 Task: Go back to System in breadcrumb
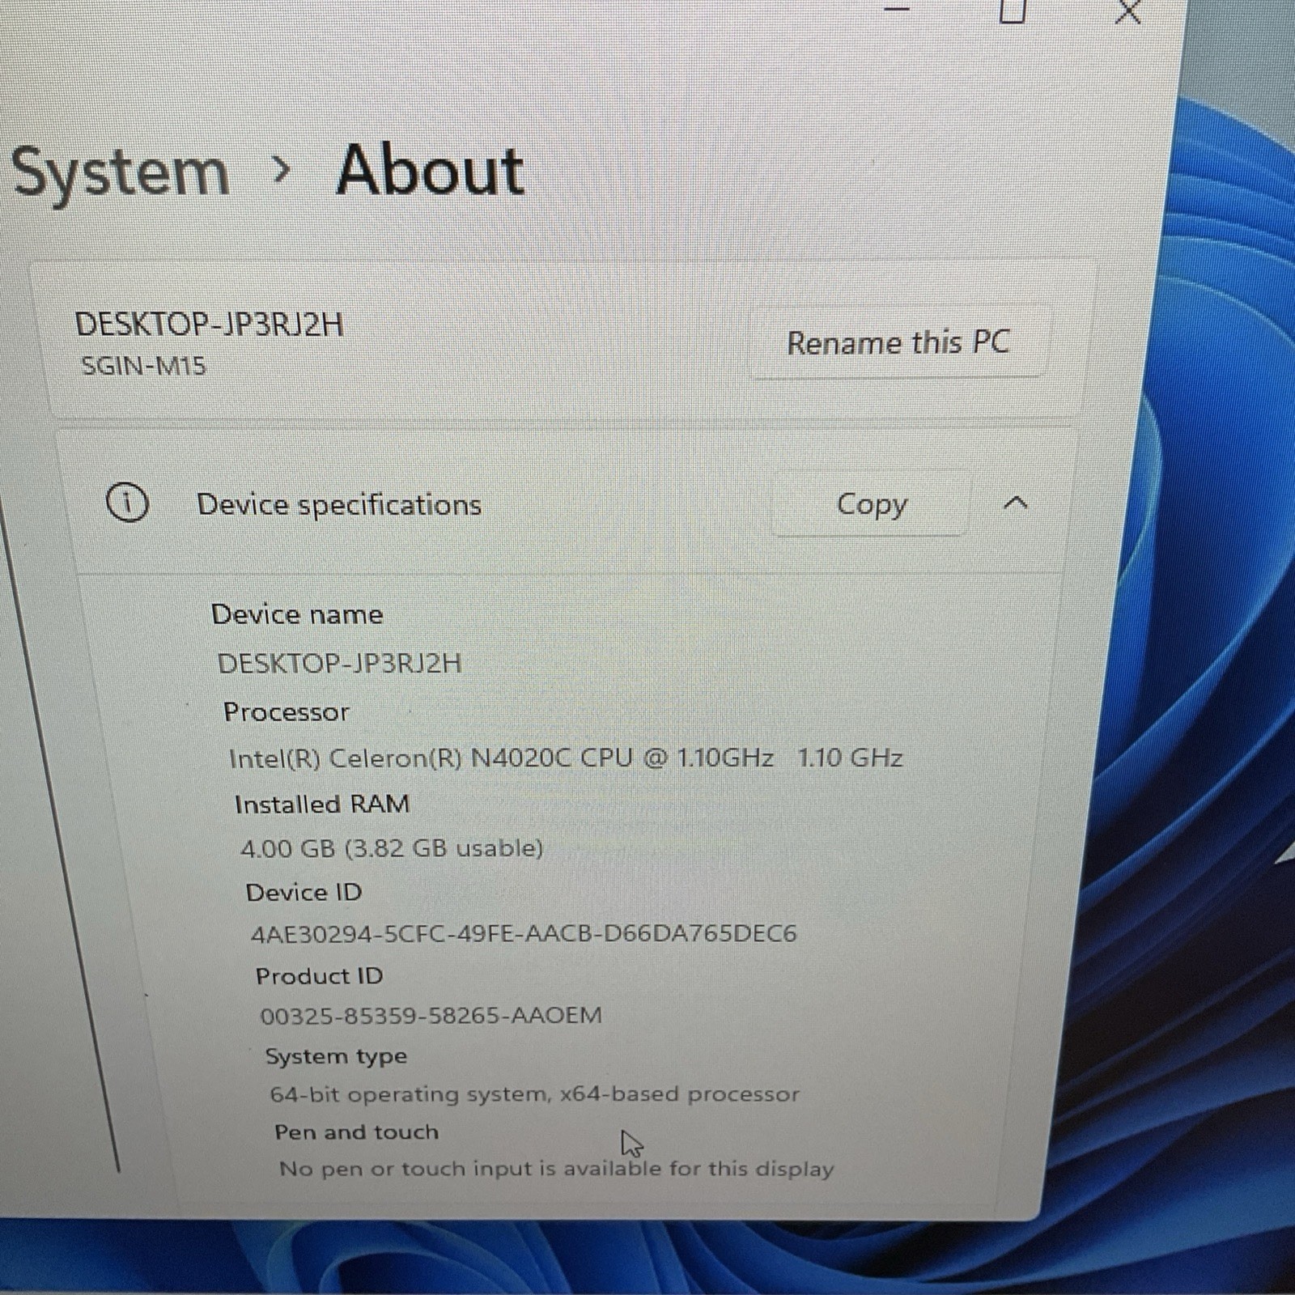pyautogui.click(x=121, y=172)
